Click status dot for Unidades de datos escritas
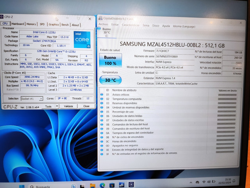This screenshot has height=188, width=250. (x=102, y=120)
